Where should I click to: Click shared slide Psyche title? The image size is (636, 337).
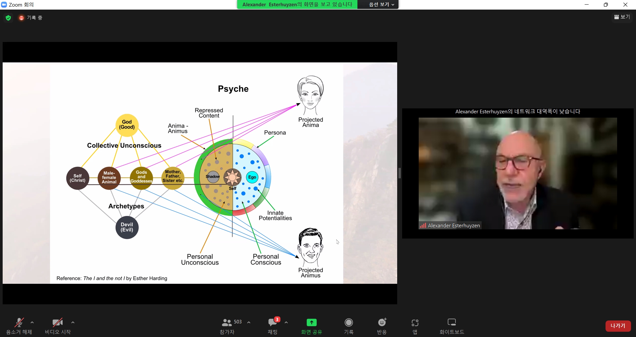(233, 89)
